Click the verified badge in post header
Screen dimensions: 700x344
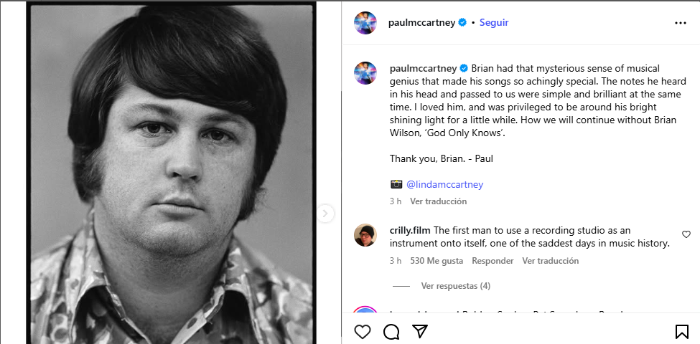click(x=463, y=23)
